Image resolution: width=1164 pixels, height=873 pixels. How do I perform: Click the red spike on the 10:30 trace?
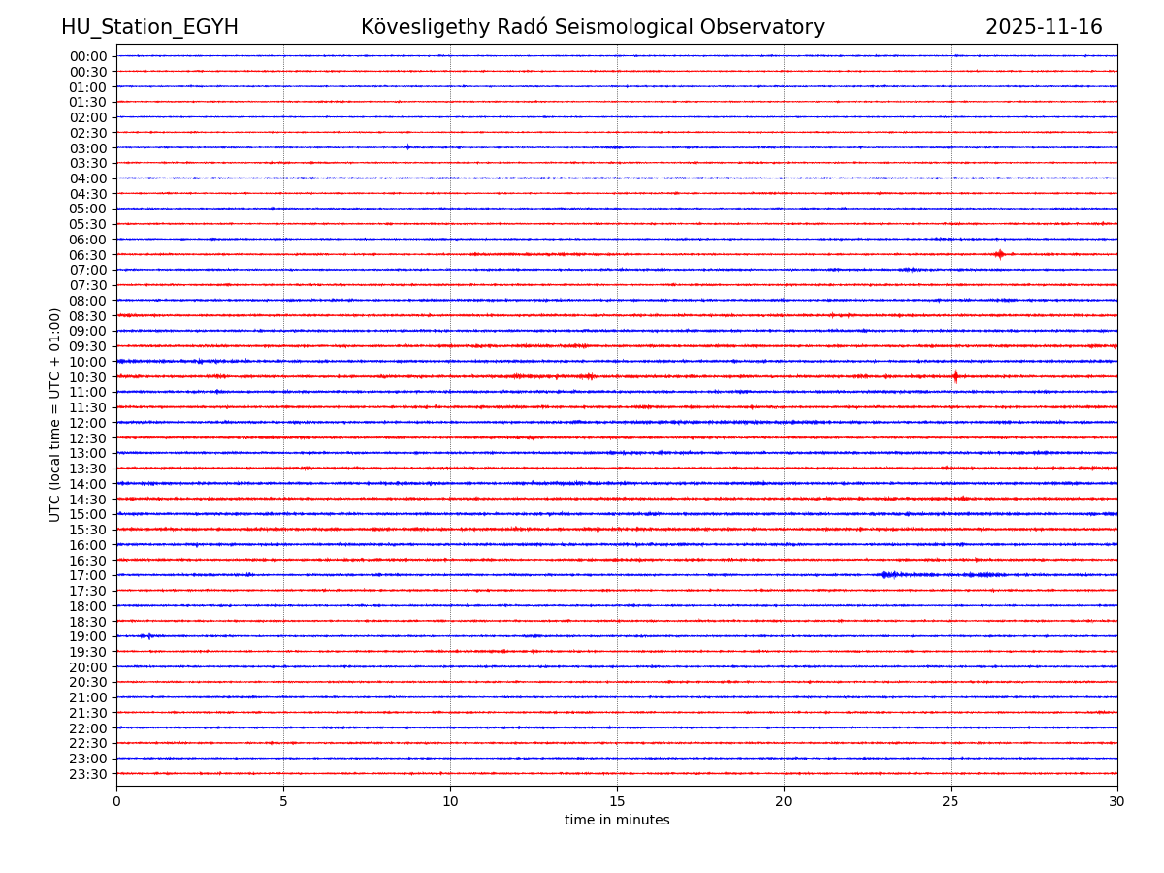(x=955, y=376)
